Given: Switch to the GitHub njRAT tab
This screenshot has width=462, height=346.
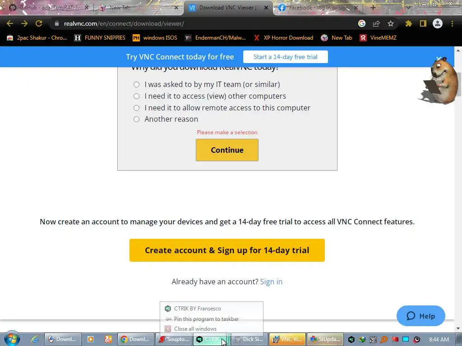Looking at the screenshot, I should [47, 8].
